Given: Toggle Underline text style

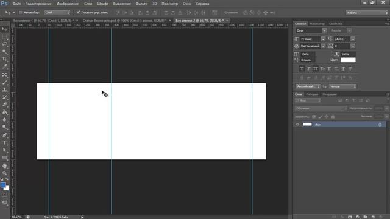Looking at the screenshot, I should click(343, 69).
